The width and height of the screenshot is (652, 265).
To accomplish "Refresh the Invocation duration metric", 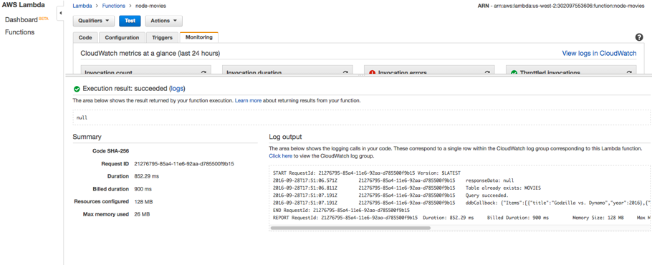I will [345, 72].
